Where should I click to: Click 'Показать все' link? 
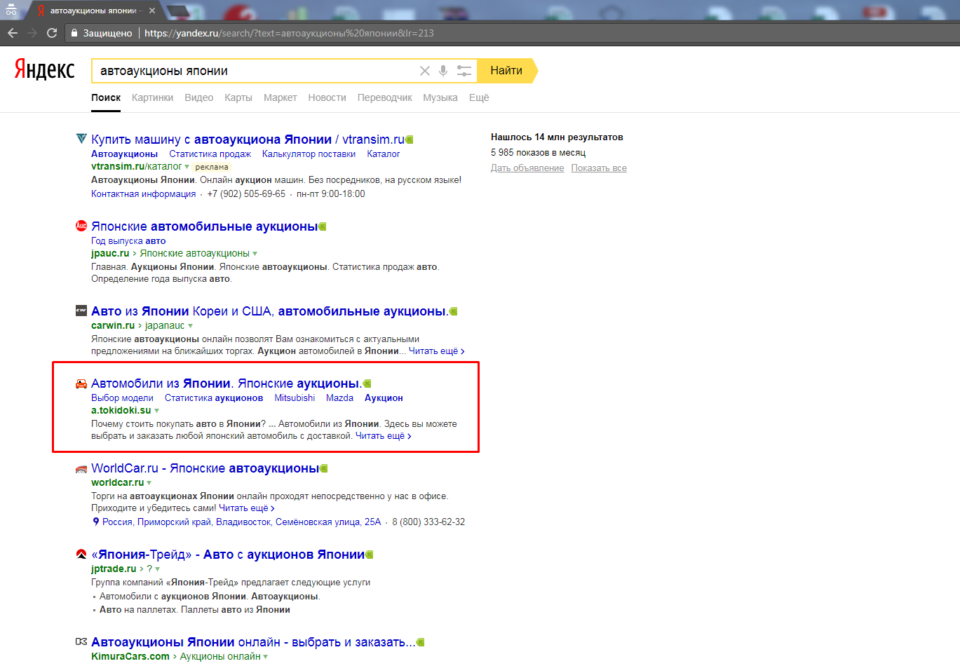tap(599, 168)
